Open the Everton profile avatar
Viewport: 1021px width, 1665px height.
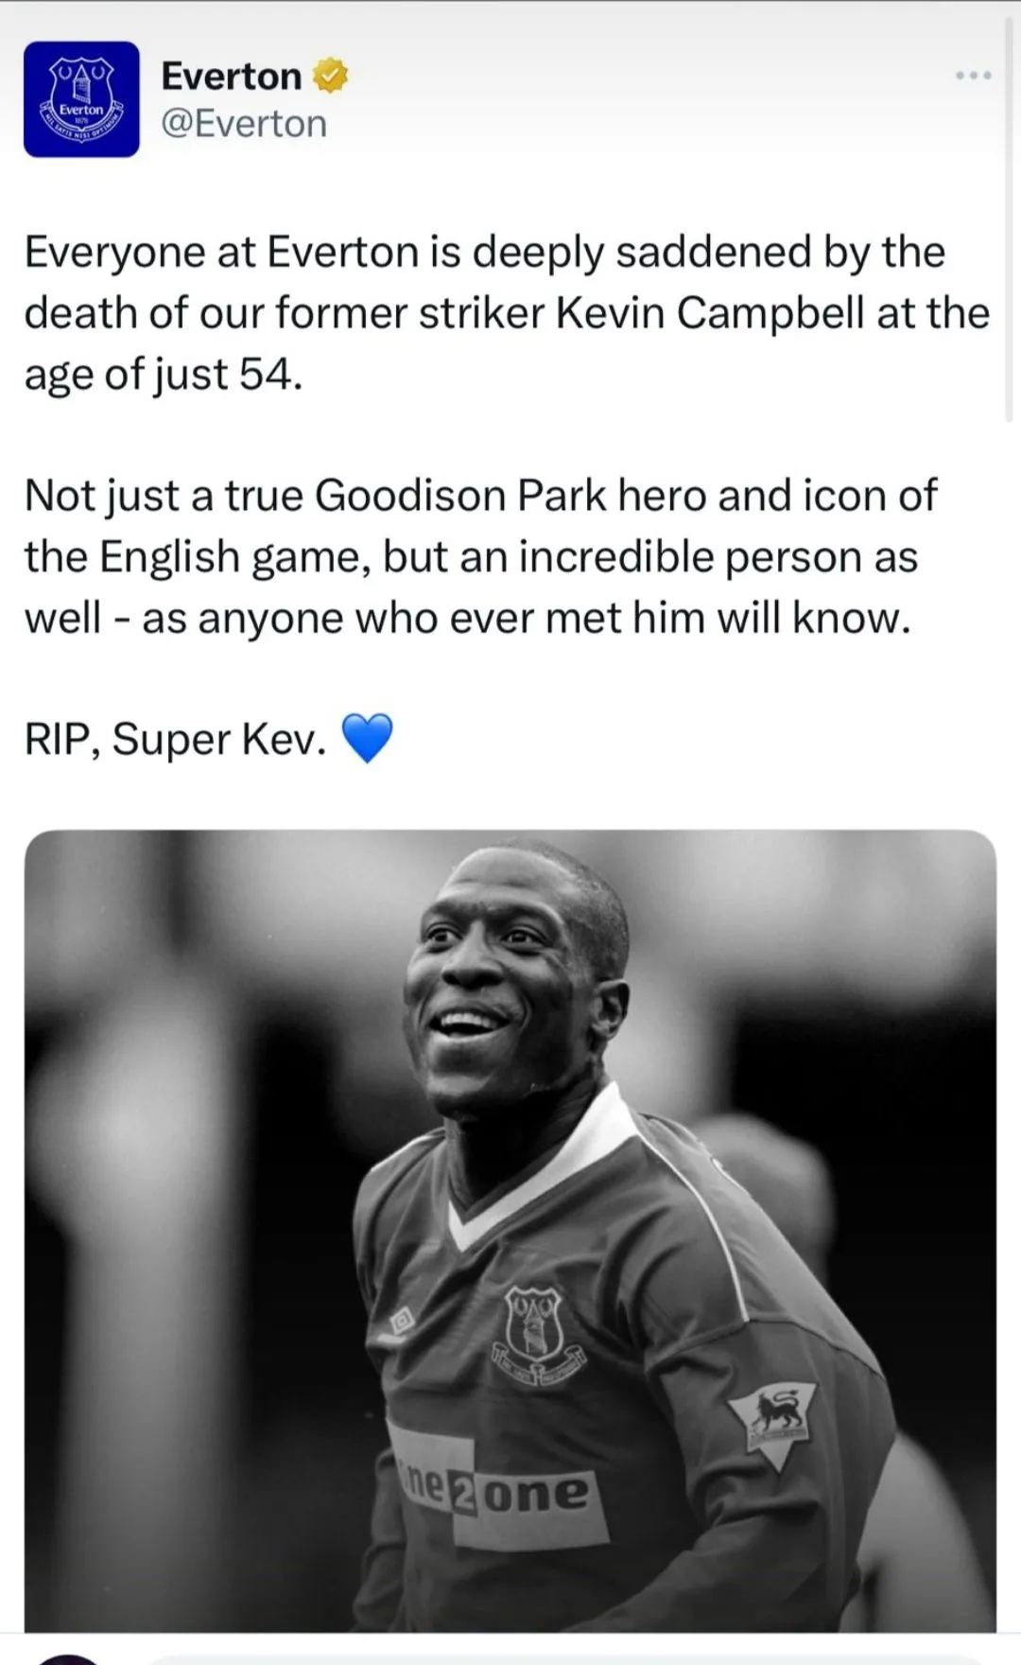81,99
